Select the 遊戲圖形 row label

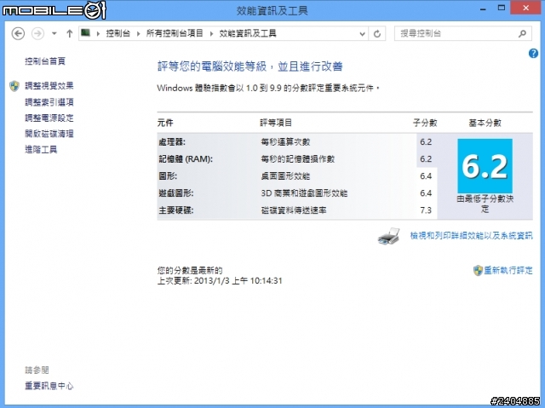tap(176, 193)
